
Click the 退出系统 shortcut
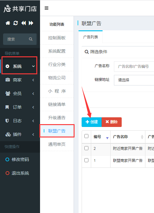pos(17,173)
